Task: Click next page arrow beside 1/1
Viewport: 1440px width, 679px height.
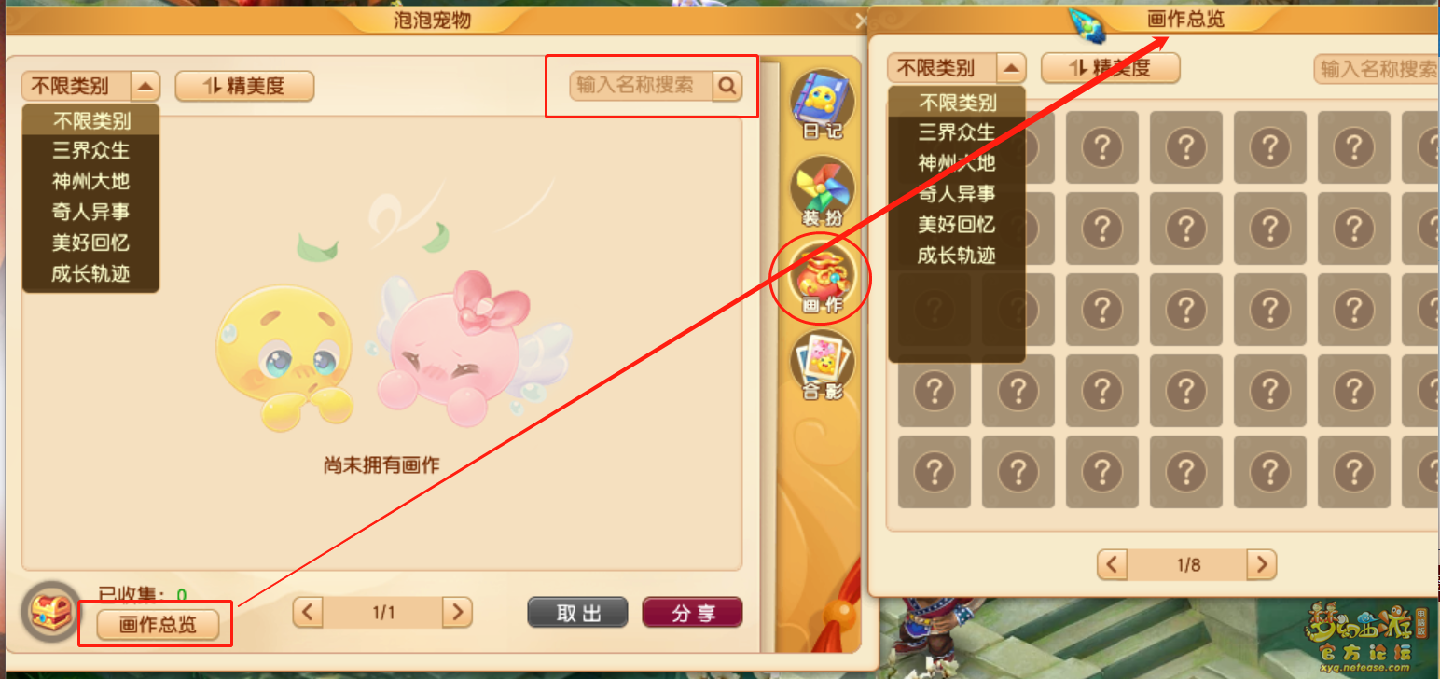Action: coord(457,612)
